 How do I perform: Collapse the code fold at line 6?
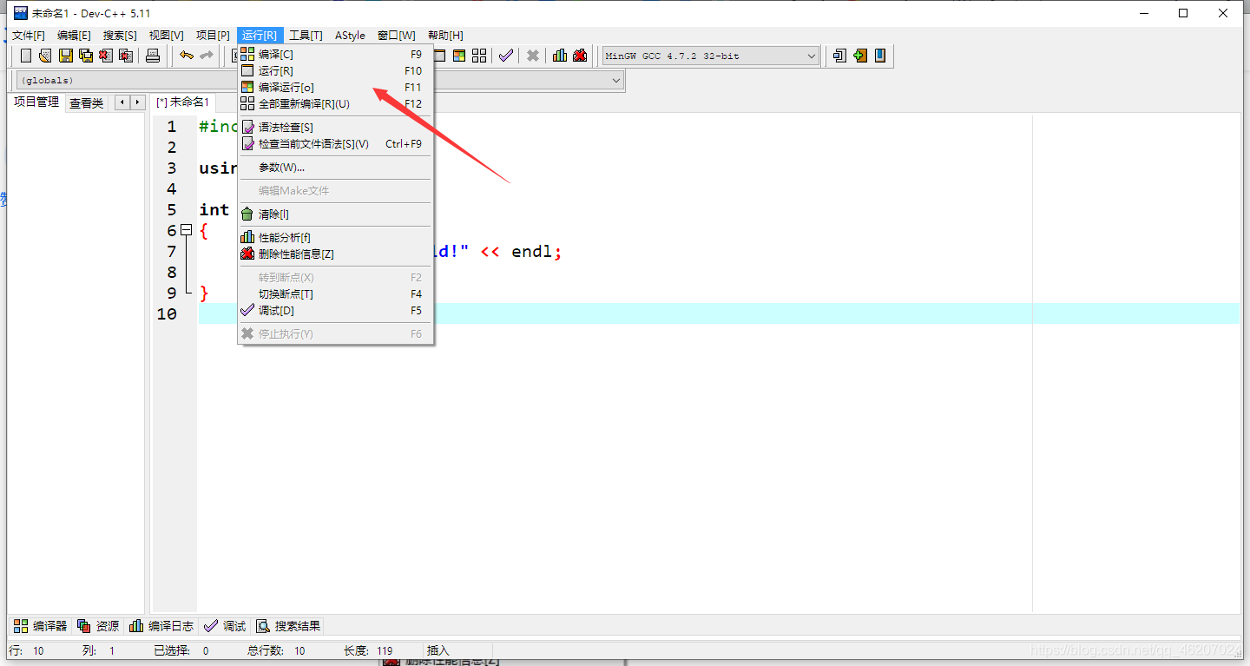[x=186, y=231]
